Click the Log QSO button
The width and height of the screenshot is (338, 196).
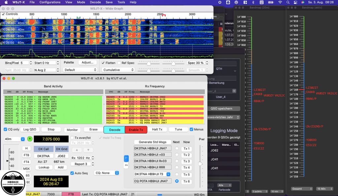(x=30, y=129)
